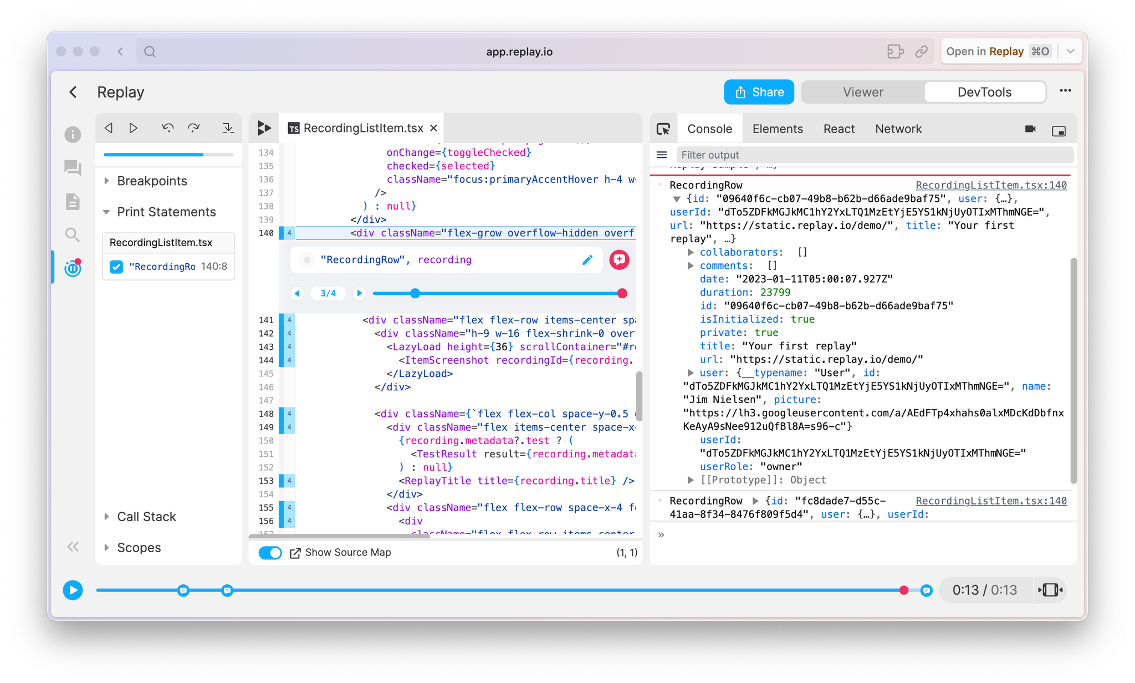
Task: Click the resume debugger play button
Action: pyautogui.click(x=134, y=128)
